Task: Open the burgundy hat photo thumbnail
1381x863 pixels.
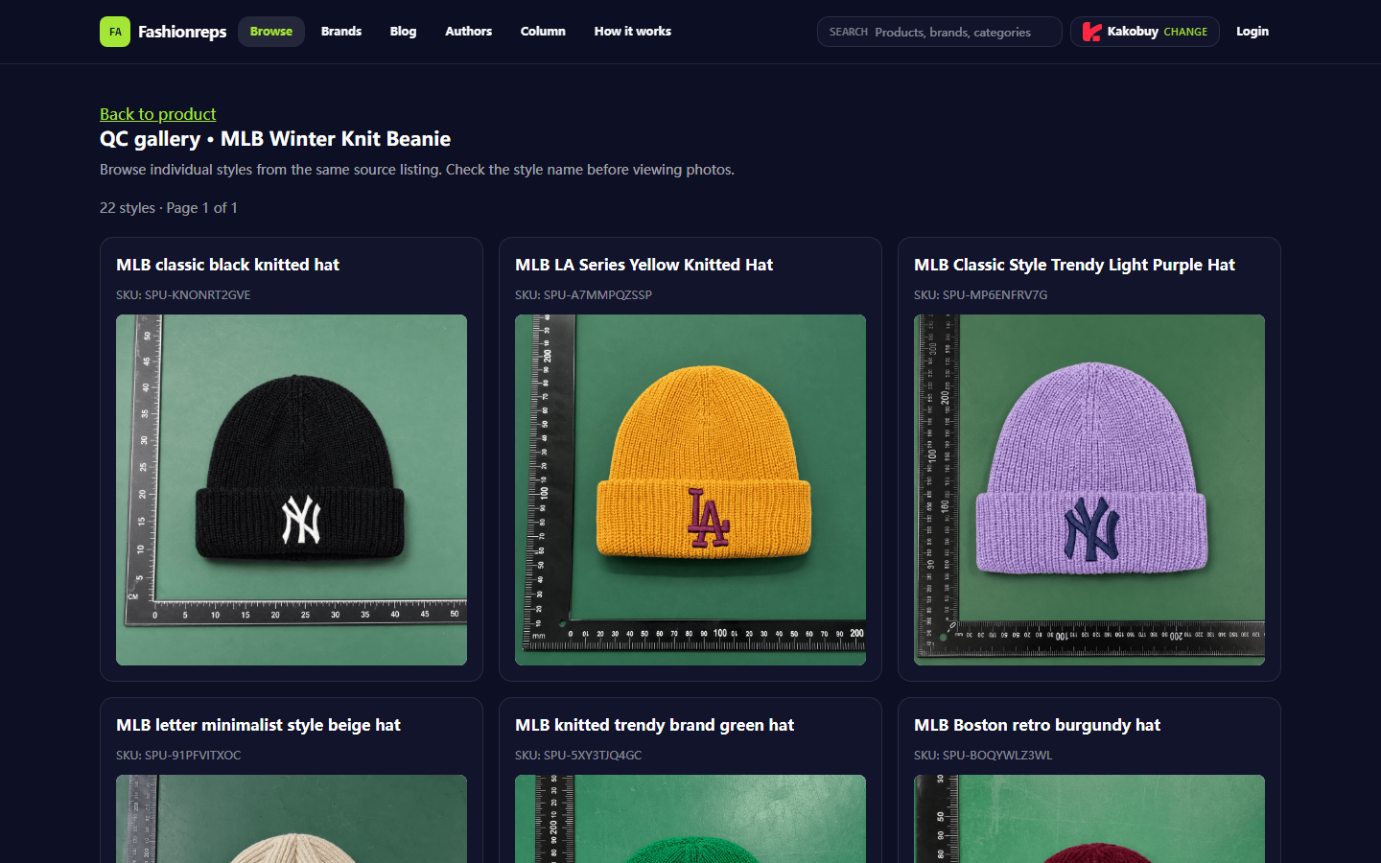Action: (x=1089, y=819)
